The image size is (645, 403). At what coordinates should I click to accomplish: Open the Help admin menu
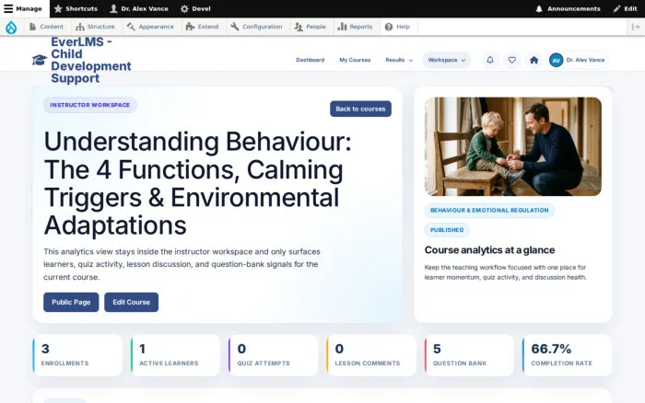(x=397, y=27)
